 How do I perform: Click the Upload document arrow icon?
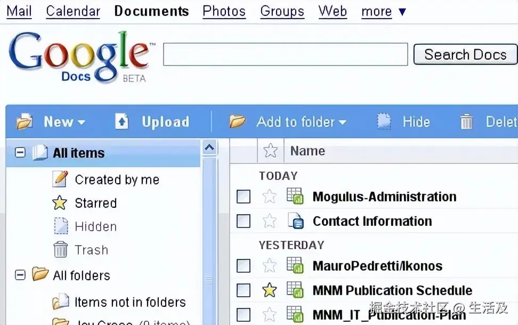[122, 121]
